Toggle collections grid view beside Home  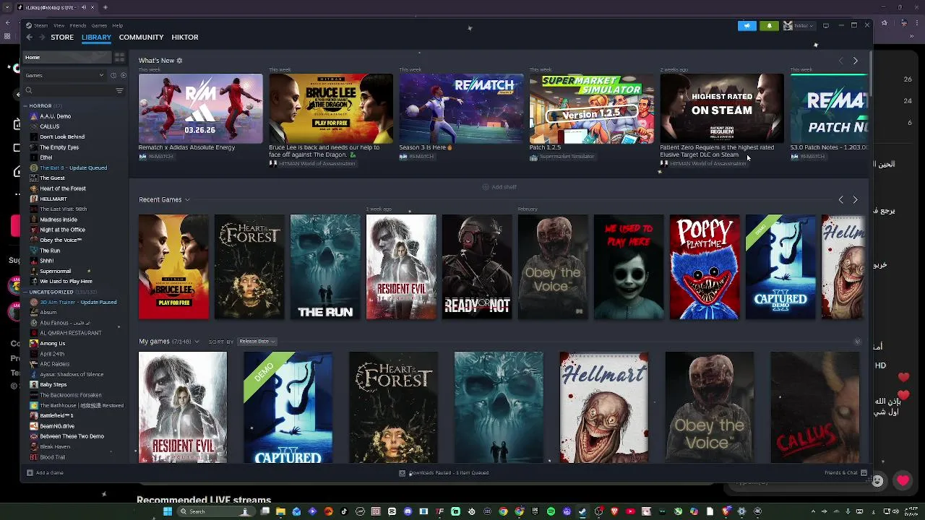[119, 57]
